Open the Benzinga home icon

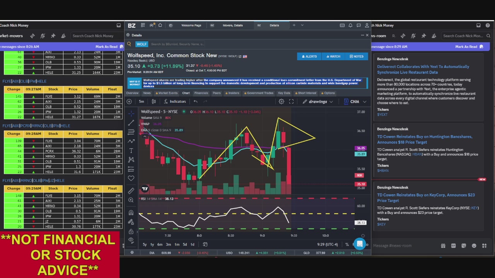tap(160, 25)
